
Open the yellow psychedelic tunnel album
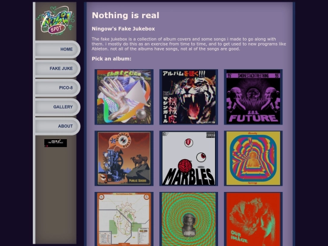point(253,159)
